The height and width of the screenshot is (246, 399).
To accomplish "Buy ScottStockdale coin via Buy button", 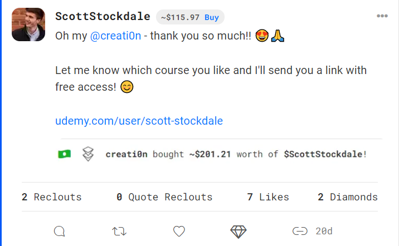I will coord(212,18).
